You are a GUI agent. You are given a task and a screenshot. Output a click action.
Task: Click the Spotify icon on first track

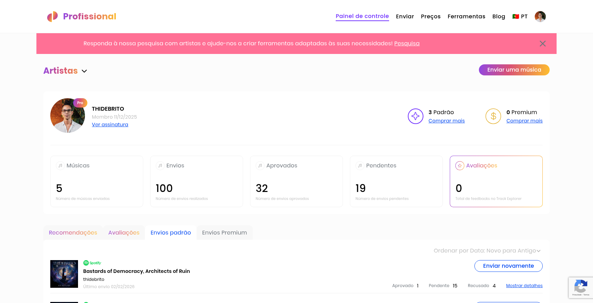click(x=86, y=263)
